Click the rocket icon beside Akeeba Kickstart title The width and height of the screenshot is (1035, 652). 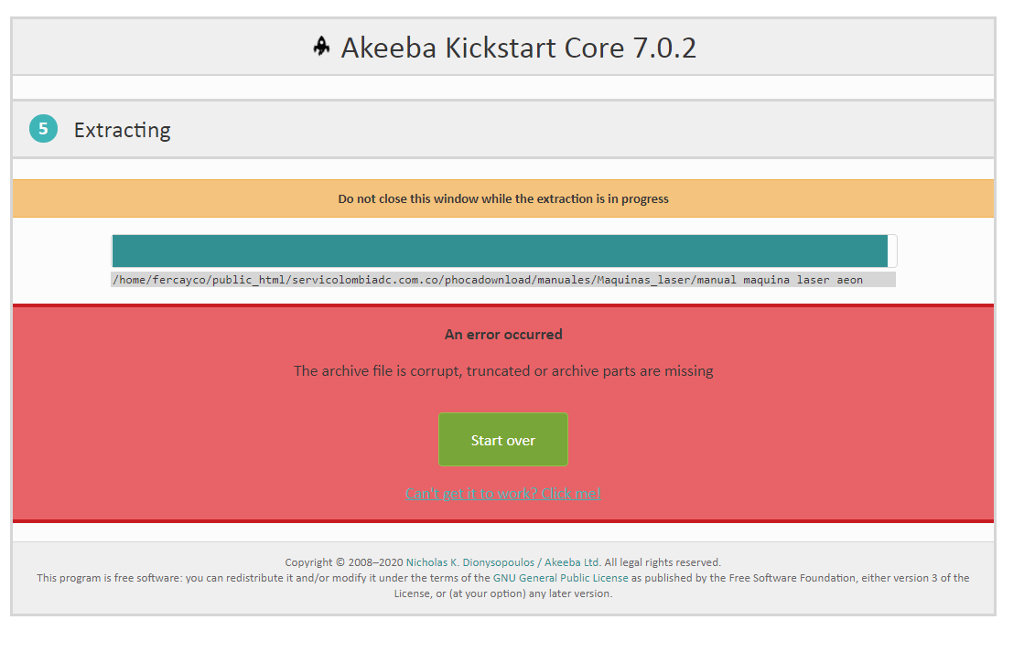(x=321, y=47)
